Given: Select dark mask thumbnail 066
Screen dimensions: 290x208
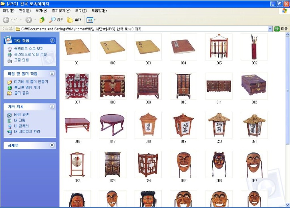Looking at the screenshot, I should point(219,164).
